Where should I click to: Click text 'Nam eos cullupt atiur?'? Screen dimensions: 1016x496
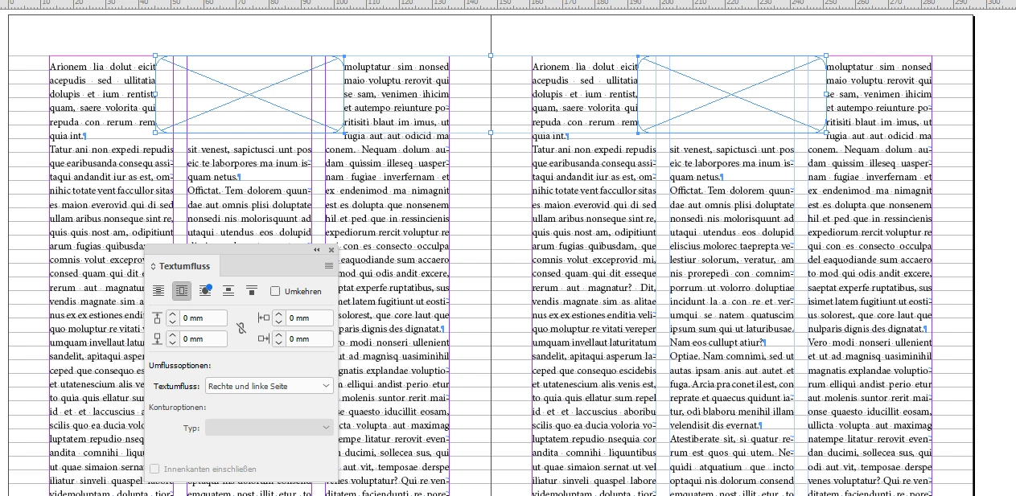click(717, 342)
